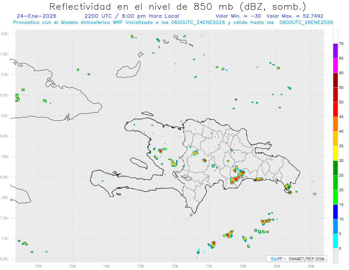Choose the cyan 0-5 dBZ colorbar segment

point(335,241)
